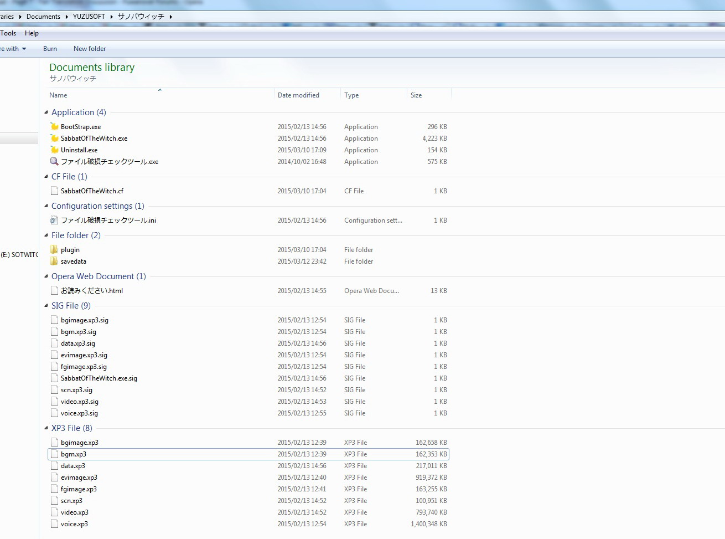Select the BootStrap.exe application icon
The height and width of the screenshot is (539, 725).
(x=54, y=126)
